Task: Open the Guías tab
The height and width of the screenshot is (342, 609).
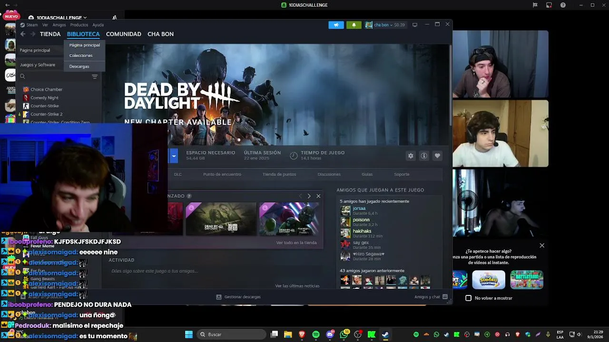Action: click(x=367, y=174)
